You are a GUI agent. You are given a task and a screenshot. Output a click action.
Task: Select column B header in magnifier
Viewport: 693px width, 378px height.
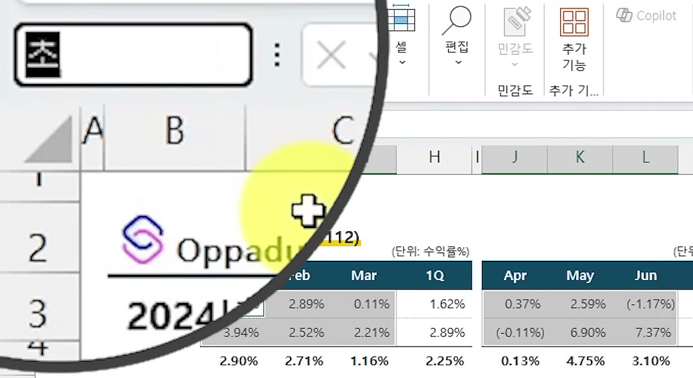pos(175,131)
